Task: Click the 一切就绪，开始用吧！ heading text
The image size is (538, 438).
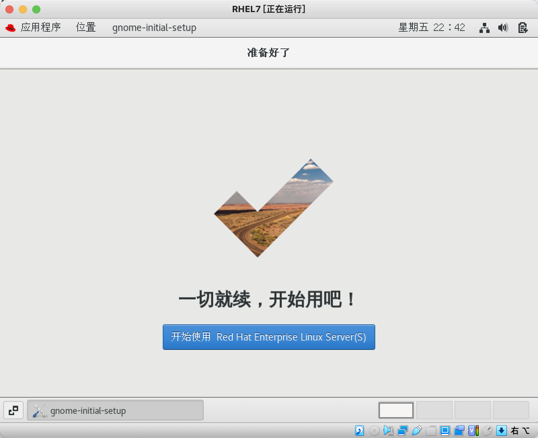Action: point(267,299)
